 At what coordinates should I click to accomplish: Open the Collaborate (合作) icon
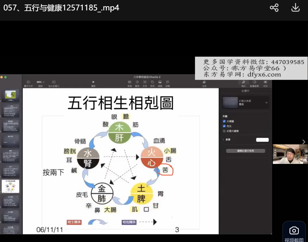(x=204, y=82)
